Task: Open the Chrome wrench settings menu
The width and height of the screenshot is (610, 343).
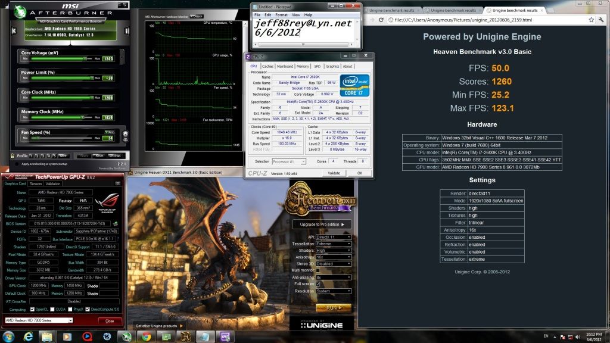Action: (x=601, y=21)
